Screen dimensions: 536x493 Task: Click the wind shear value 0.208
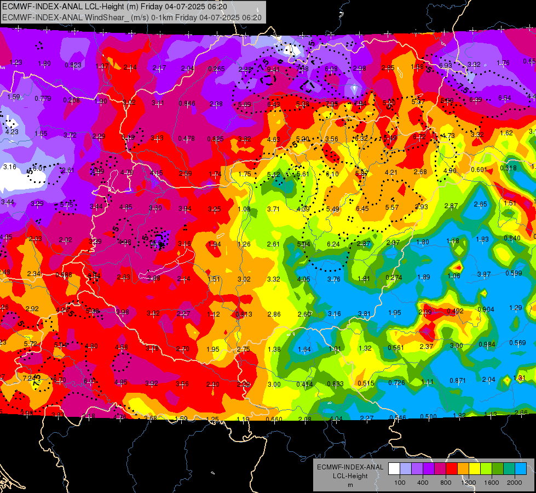pyautogui.click(x=71, y=100)
